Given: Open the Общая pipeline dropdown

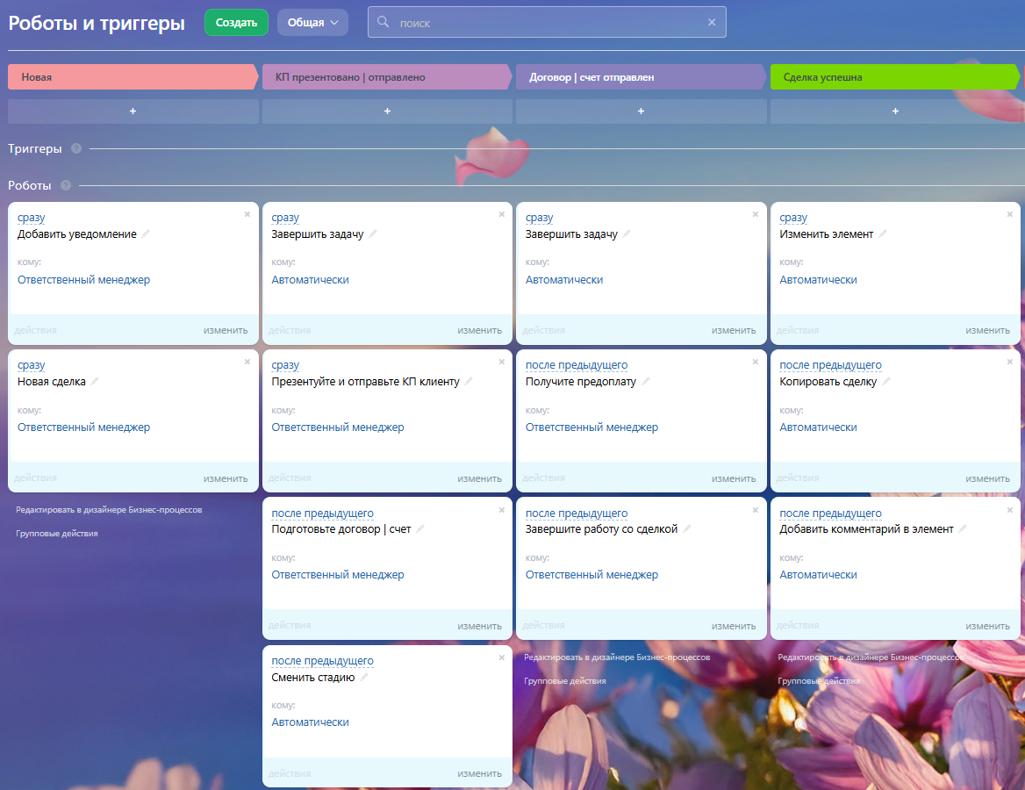Looking at the screenshot, I should 312,22.
